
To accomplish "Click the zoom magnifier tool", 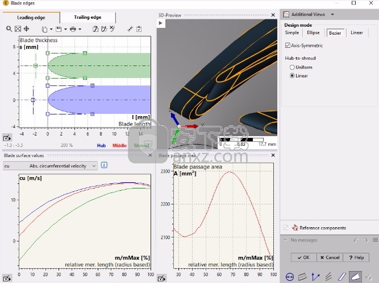I will point(9,29).
